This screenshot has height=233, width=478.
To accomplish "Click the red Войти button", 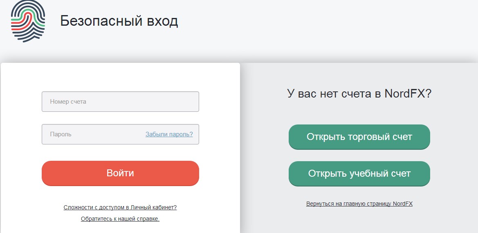I will (x=120, y=173).
